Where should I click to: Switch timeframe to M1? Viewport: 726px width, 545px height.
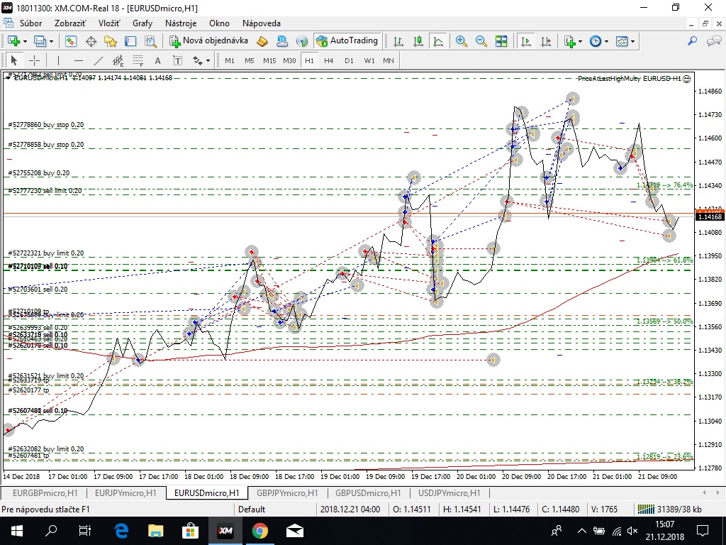point(230,61)
